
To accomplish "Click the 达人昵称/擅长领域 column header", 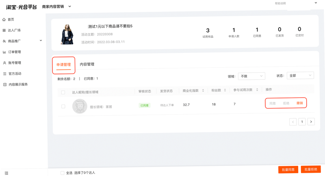I will tap(85, 92).
